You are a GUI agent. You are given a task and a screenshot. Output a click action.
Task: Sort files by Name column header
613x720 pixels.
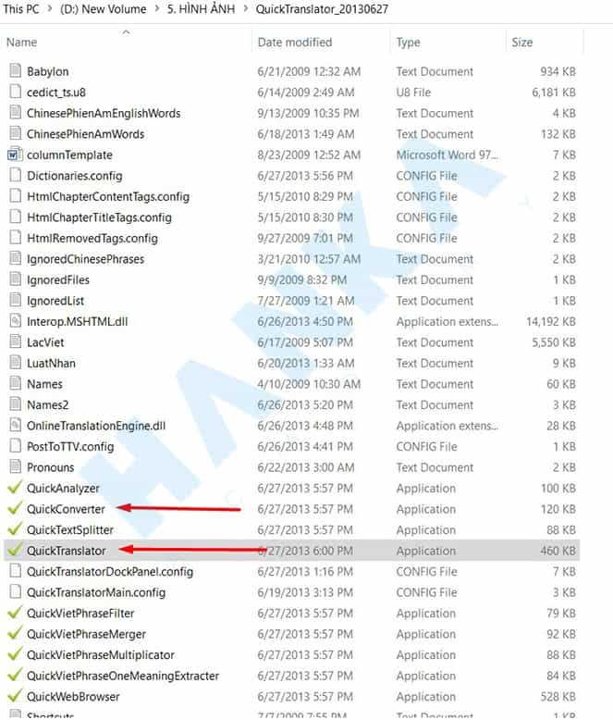pos(21,43)
